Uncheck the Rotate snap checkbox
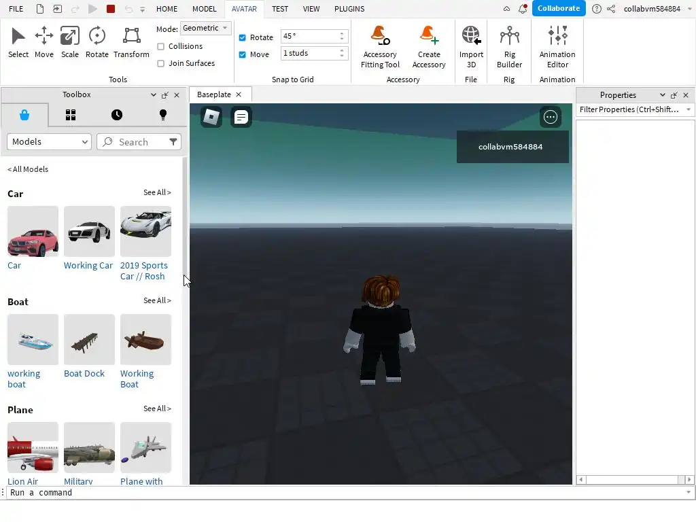This screenshot has width=696, height=522. [x=243, y=38]
